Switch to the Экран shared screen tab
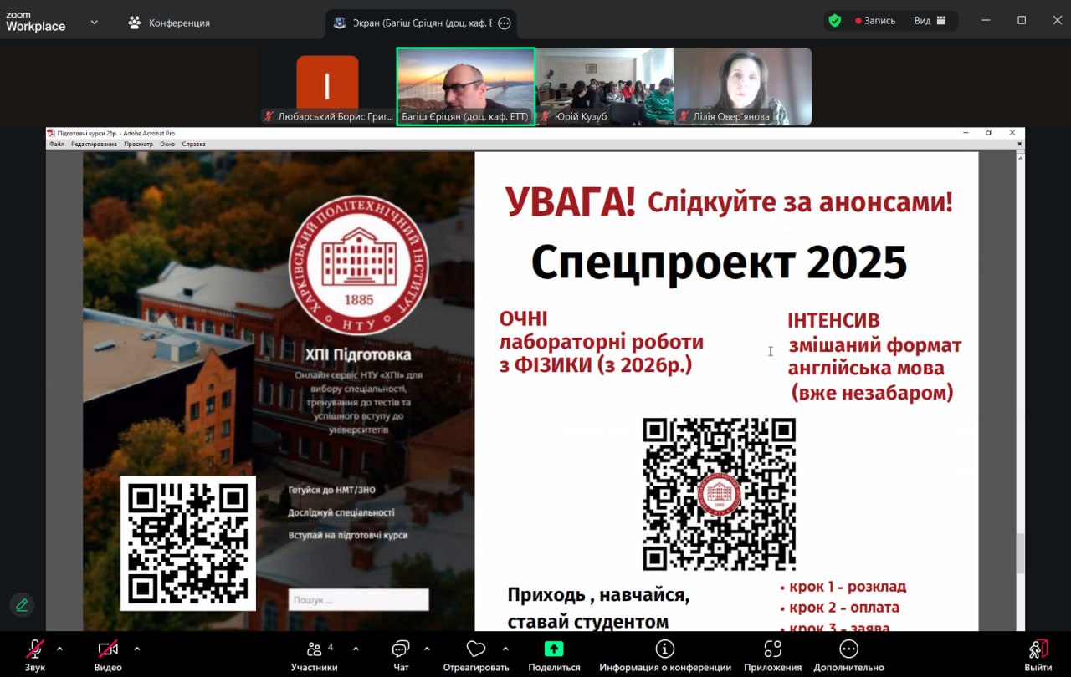 421,23
